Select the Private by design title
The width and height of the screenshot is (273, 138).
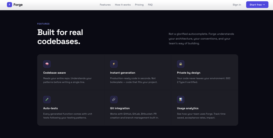pyautogui.click(x=189, y=73)
